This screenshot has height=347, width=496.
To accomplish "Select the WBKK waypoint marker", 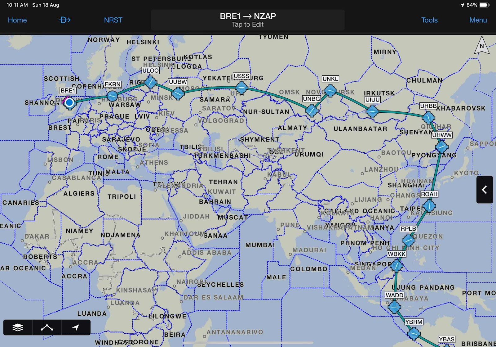I will tap(396, 266).
